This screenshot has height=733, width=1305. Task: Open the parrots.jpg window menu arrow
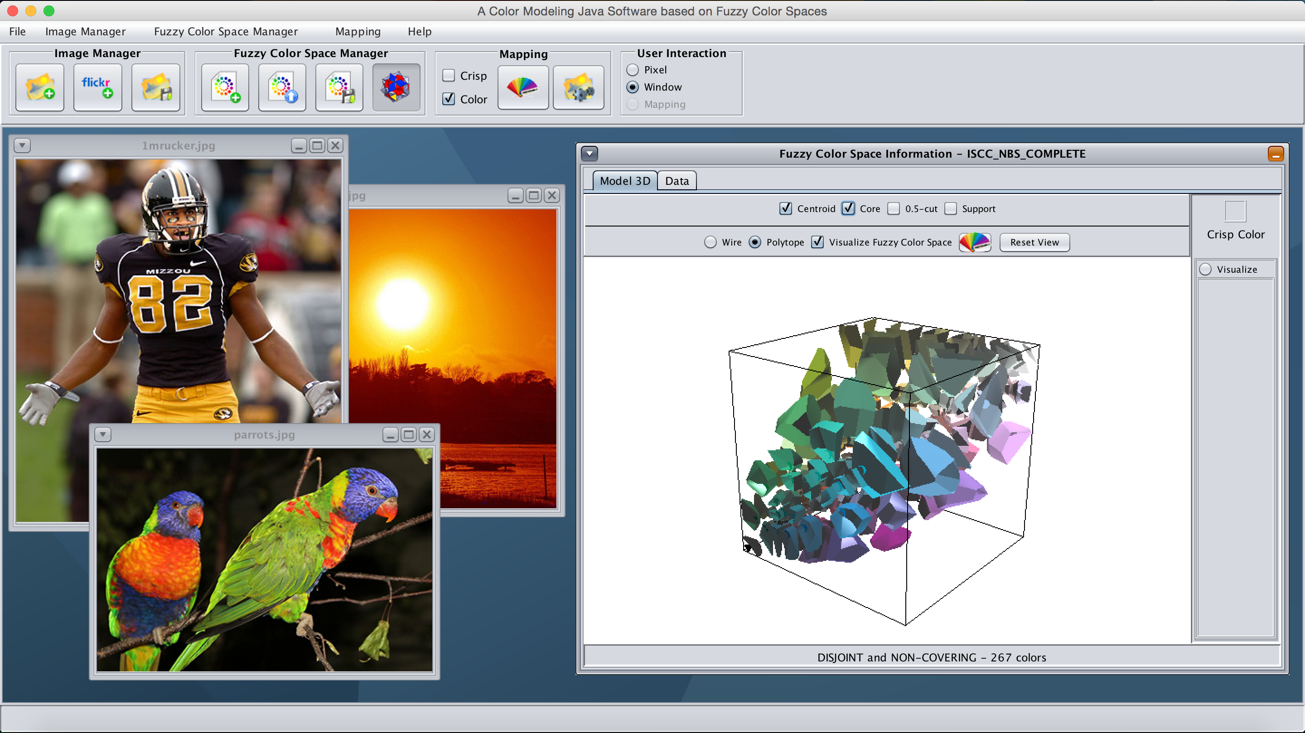click(103, 434)
